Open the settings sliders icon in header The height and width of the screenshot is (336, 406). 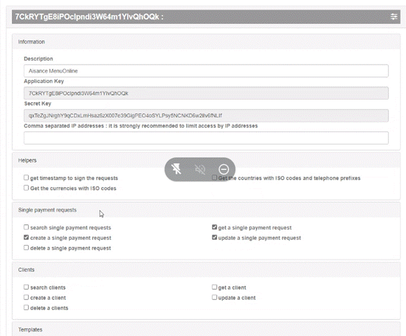click(394, 17)
